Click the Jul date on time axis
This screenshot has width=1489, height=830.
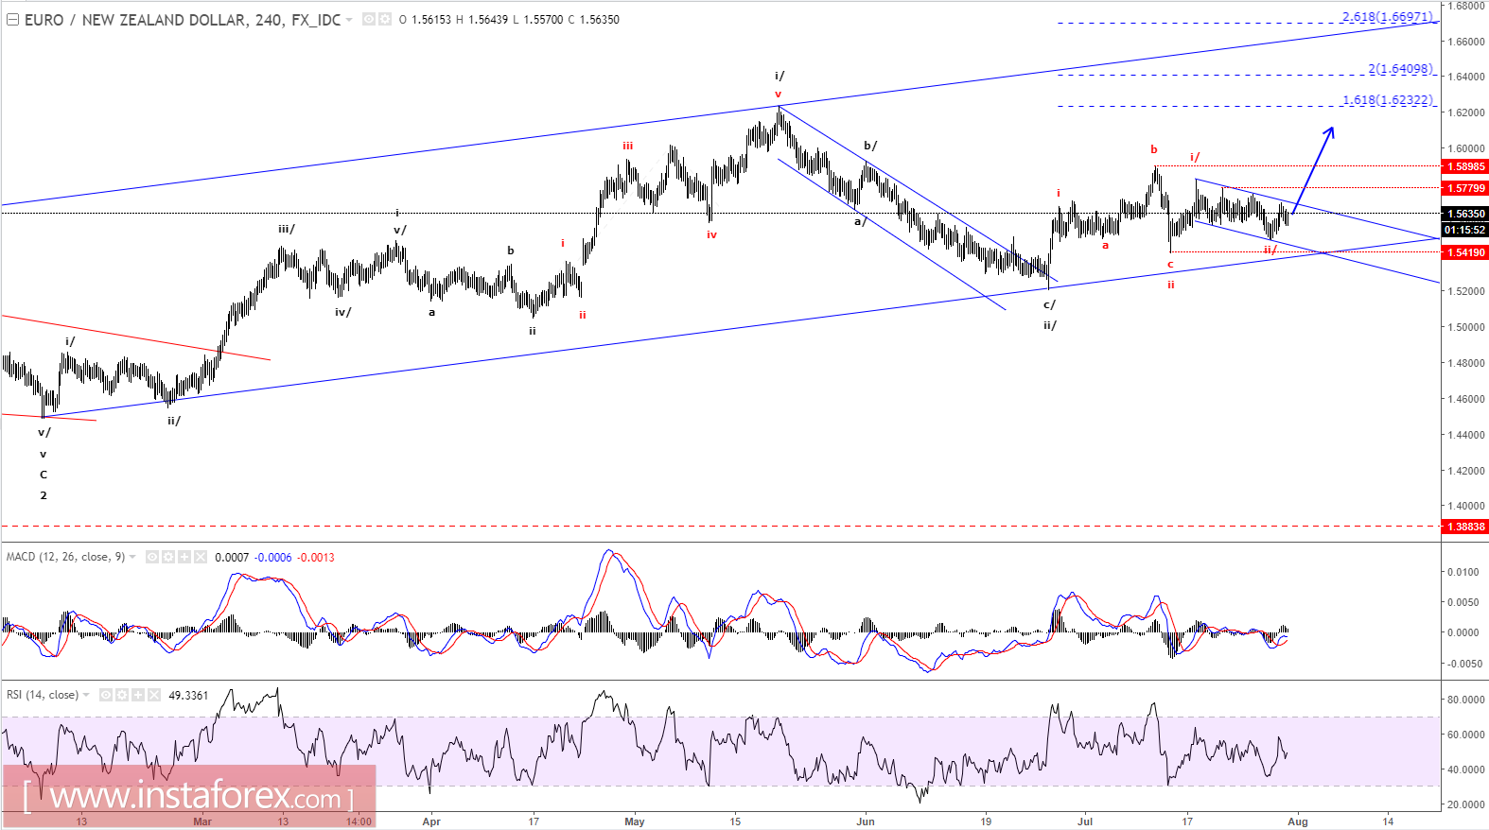coord(1085,821)
